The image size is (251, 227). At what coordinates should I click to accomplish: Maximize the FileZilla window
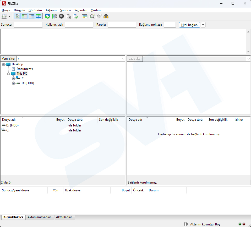tap(233, 3)
